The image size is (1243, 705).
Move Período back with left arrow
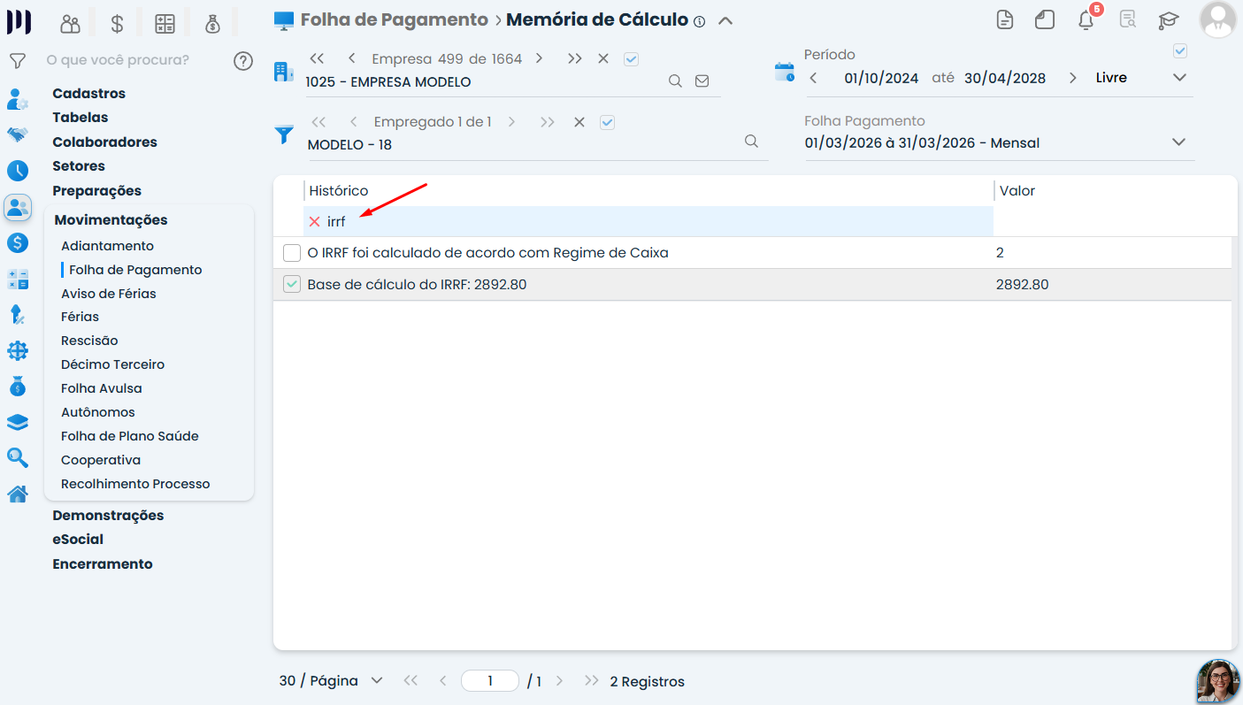(813, 78)
